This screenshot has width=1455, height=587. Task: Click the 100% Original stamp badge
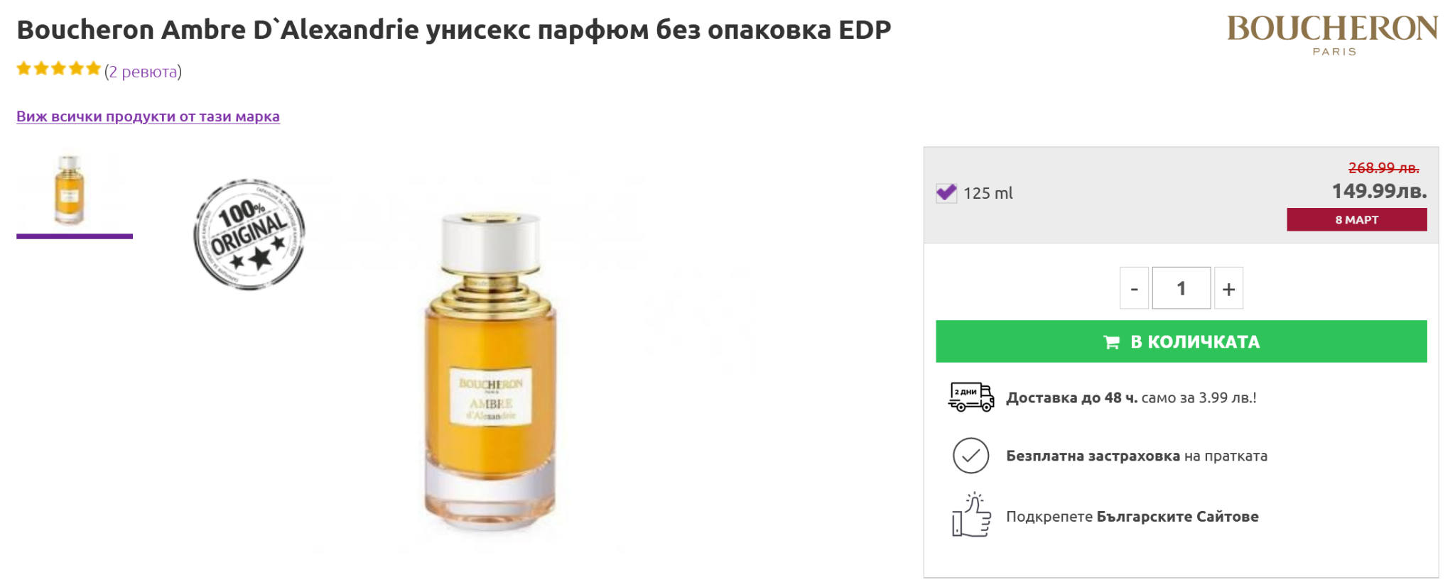(x=249, y=234)
